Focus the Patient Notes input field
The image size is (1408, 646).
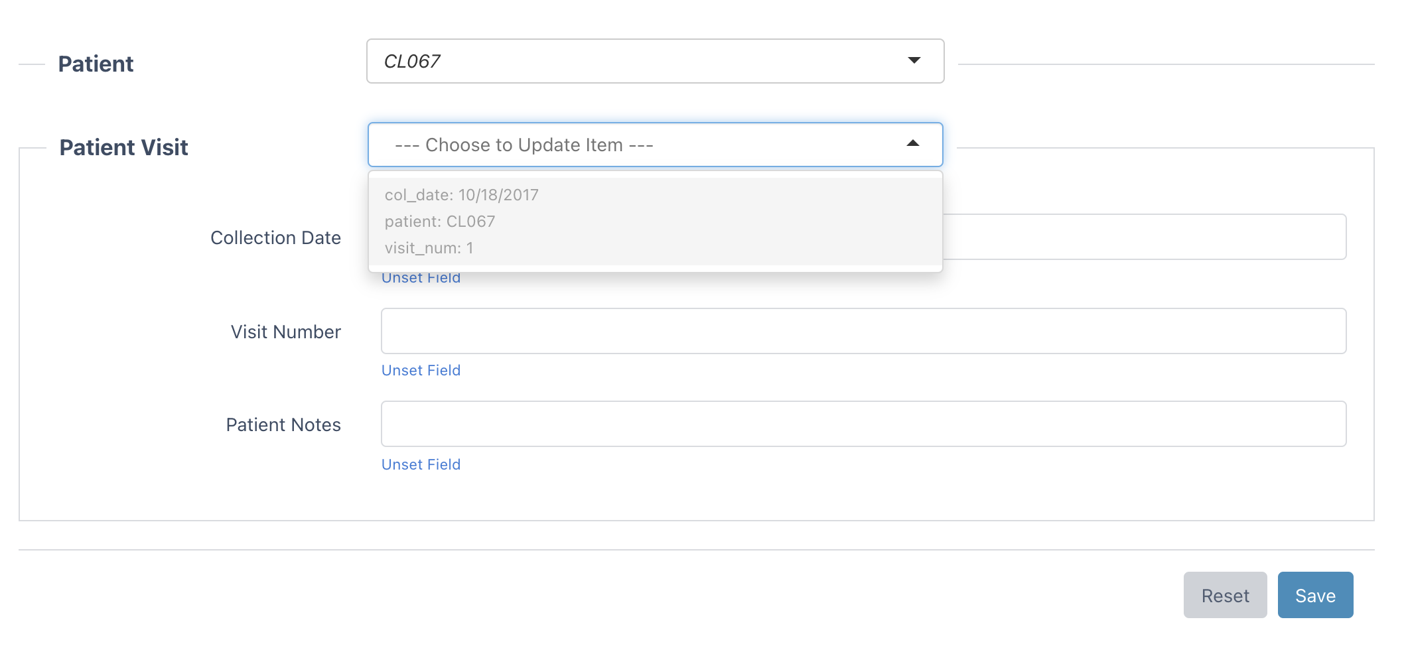[863, 424]
